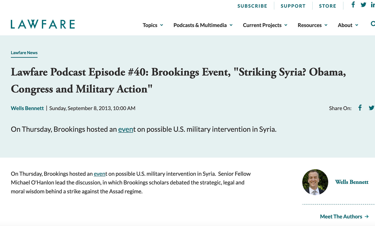The height and width of the screenshot is (226, 375).
Task: Open Lawfare News category link
Action: click(x=24, y=53)
